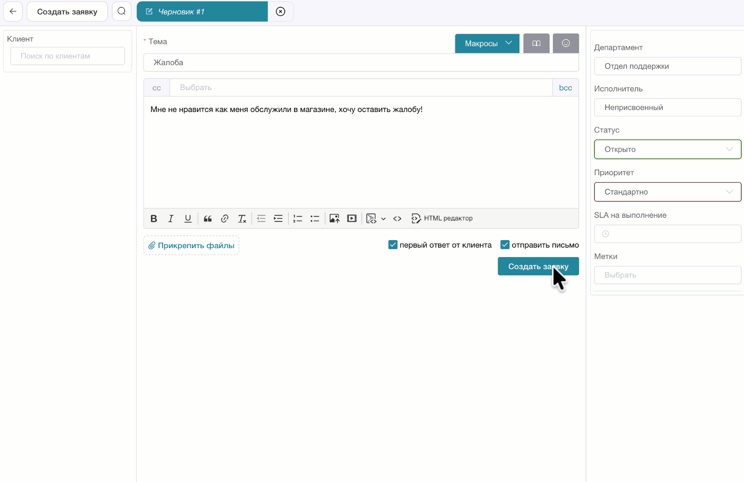Clear text formatting

coord(242,219)
